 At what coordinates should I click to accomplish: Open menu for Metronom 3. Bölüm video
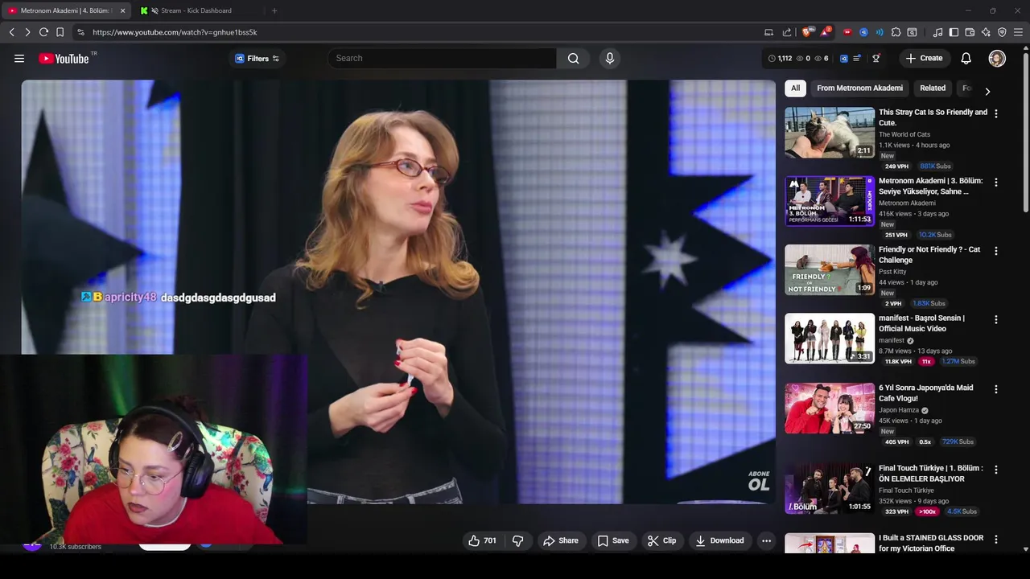tap(996, 183)
